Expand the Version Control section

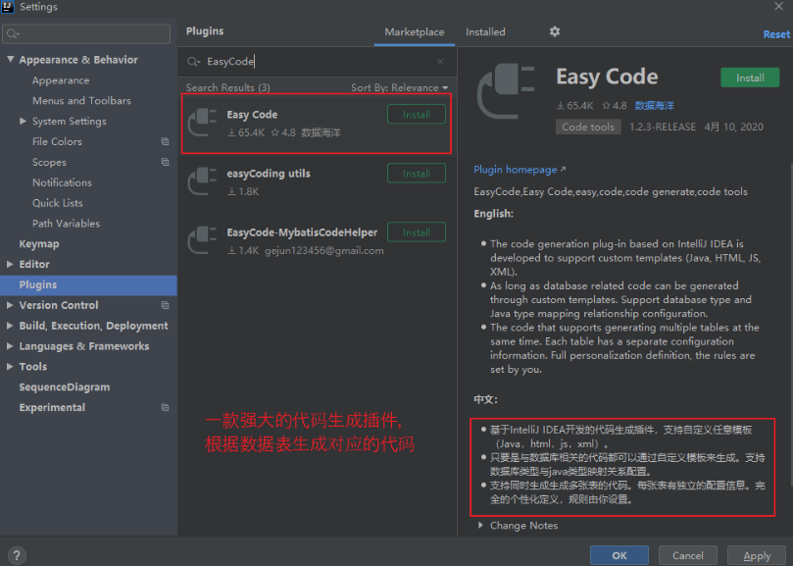(x=10, y=305)
